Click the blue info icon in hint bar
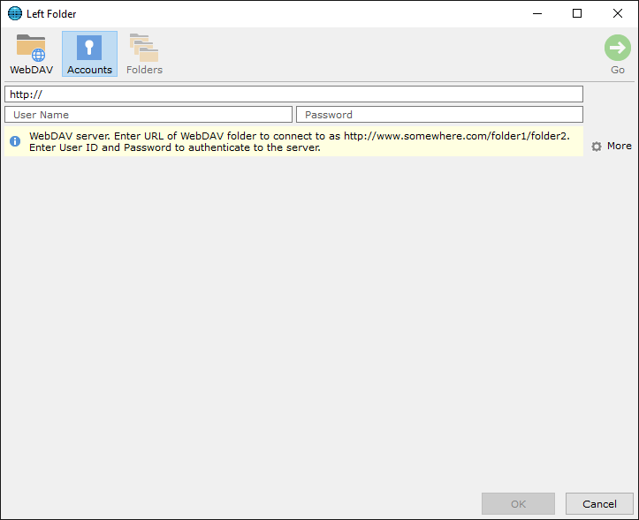Screen dimensions: 639x520 (15, 141)
